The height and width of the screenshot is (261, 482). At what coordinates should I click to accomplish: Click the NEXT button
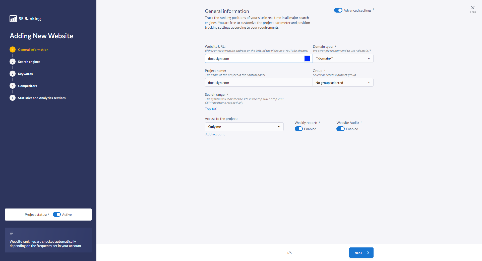click(x=361, y=253)
